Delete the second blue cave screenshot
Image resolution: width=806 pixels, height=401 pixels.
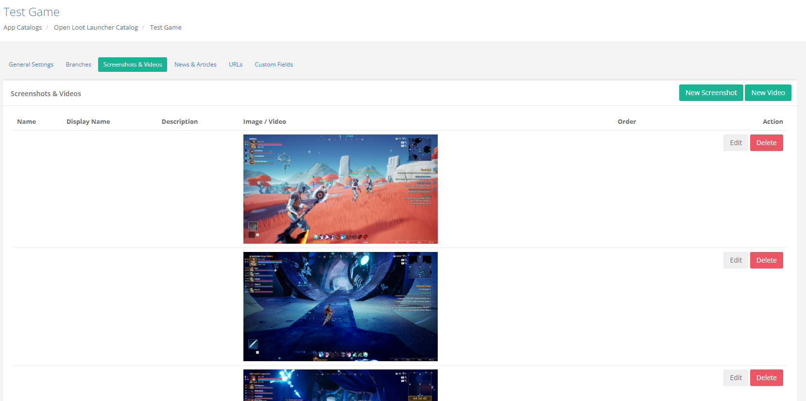click(766, 260)
